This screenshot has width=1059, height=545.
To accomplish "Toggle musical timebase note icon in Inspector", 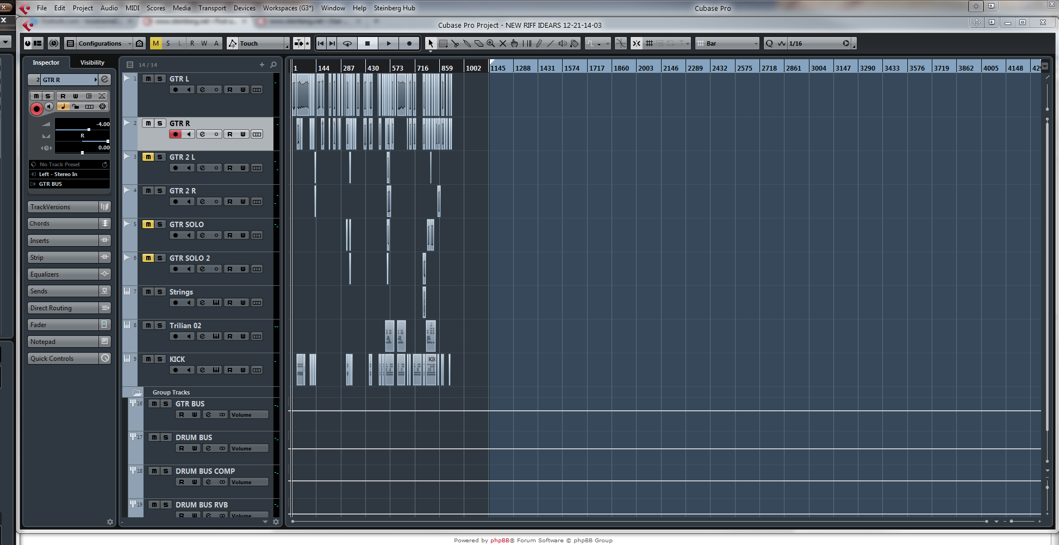I will point(63,107).
